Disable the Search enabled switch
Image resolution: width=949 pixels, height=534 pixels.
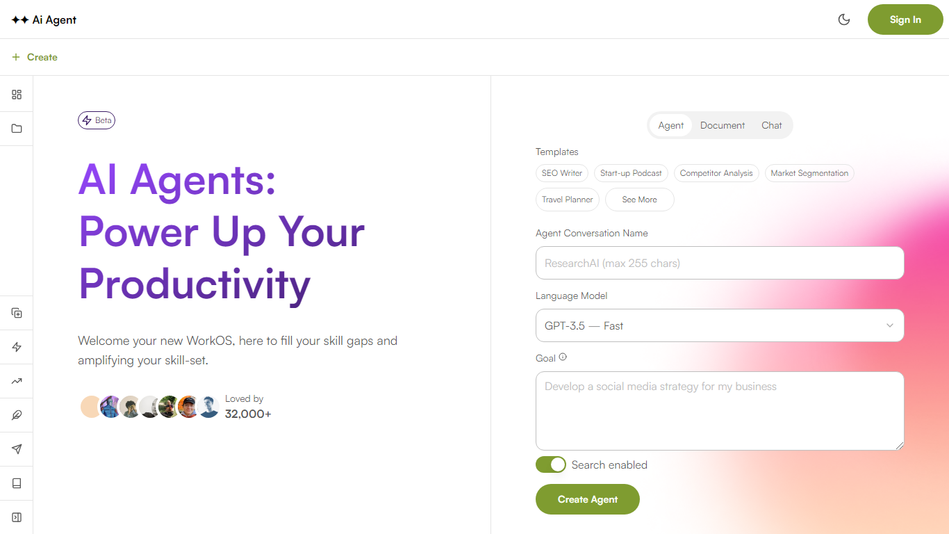click(551, 464)
